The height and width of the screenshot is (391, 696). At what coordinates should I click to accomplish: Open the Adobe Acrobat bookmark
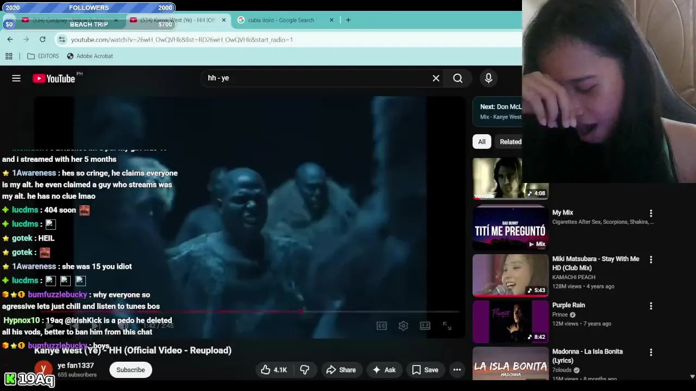[x=90, y=56]
